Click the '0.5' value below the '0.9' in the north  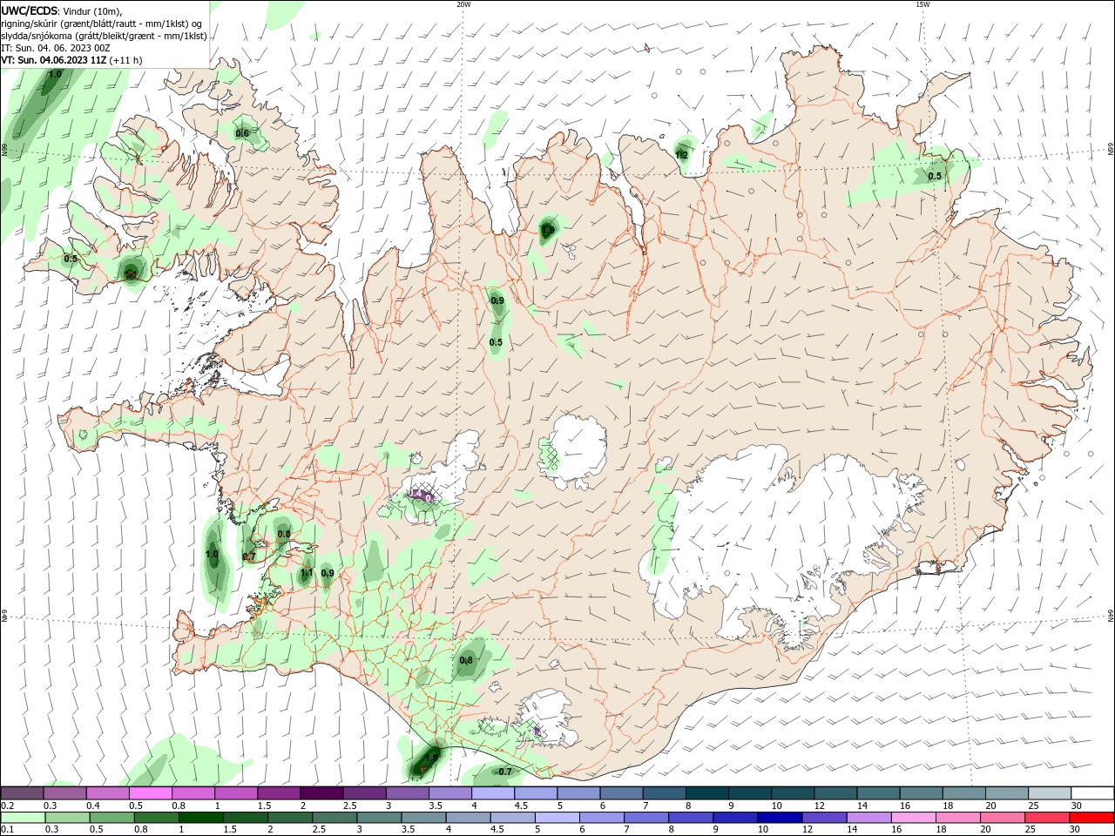click(496, 342)
